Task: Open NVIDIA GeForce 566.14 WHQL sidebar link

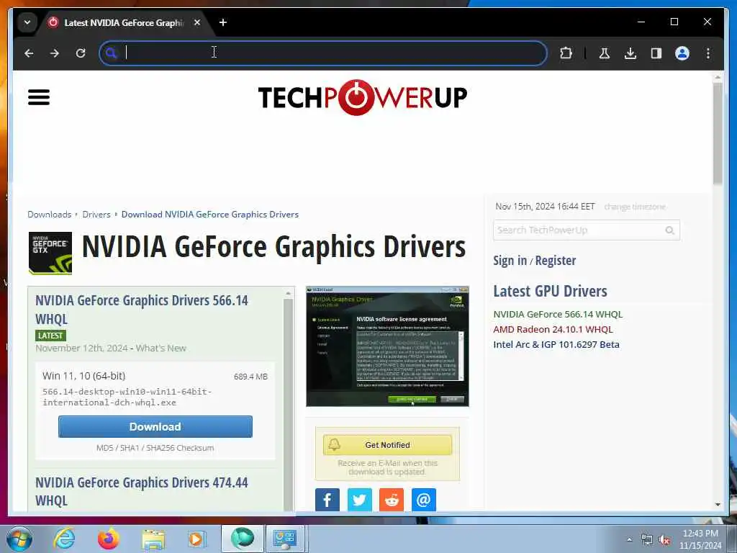Action: click(558, 314)
